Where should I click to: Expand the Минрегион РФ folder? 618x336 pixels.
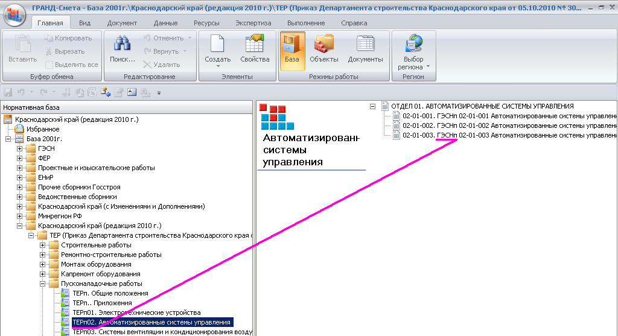19,216
